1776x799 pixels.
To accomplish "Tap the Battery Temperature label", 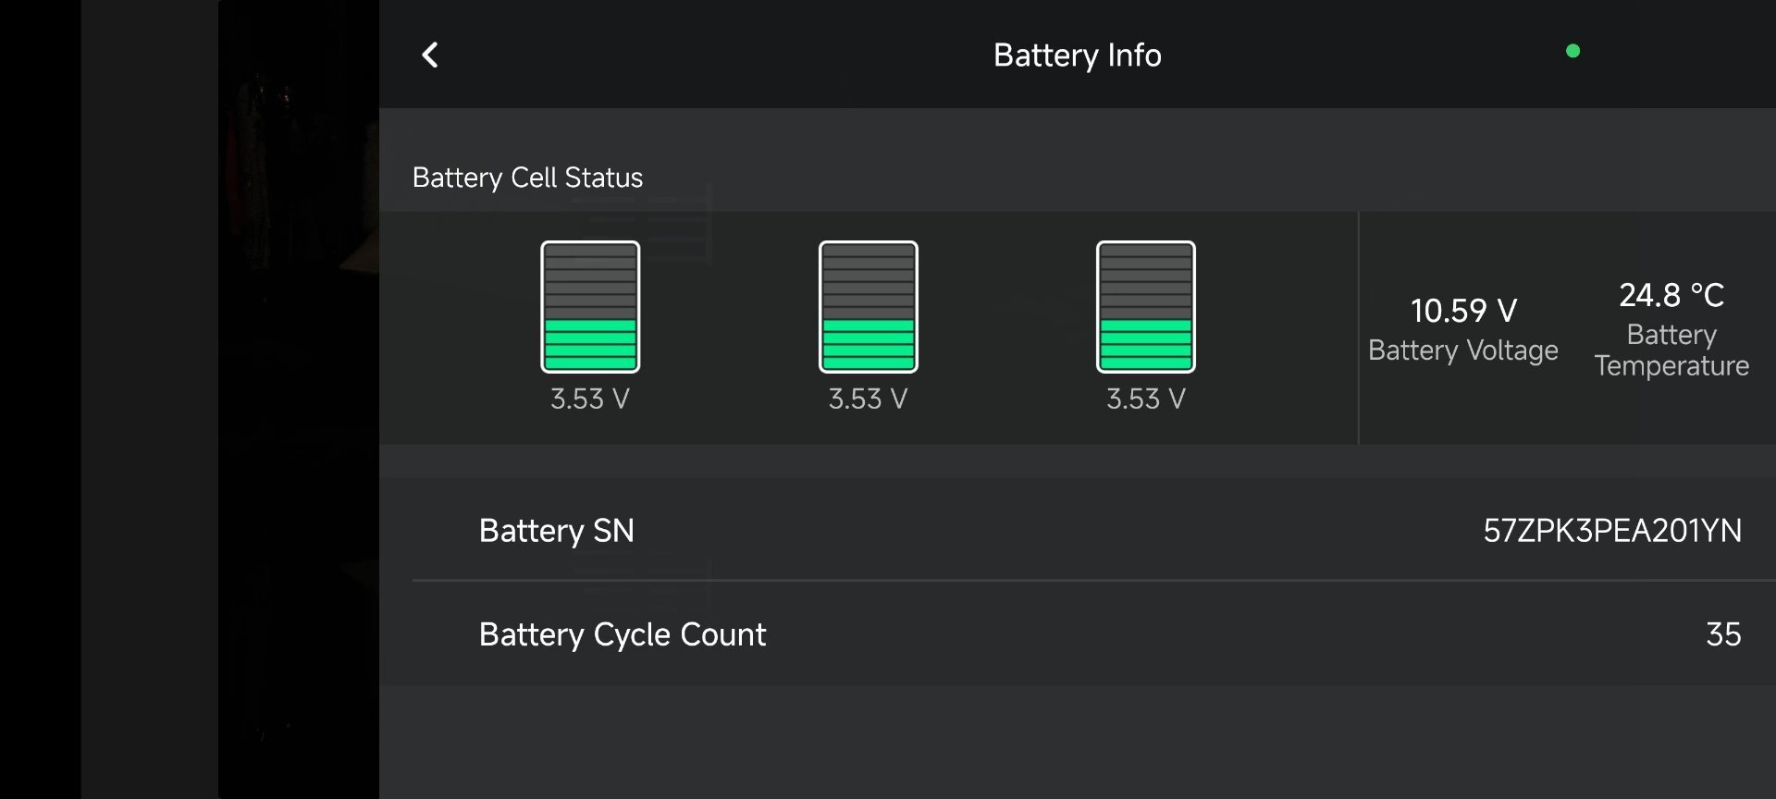I will pyautogui.click(x=1671, y=350).
